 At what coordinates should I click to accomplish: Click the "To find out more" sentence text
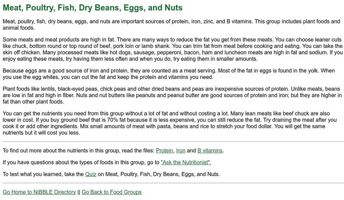77,150
